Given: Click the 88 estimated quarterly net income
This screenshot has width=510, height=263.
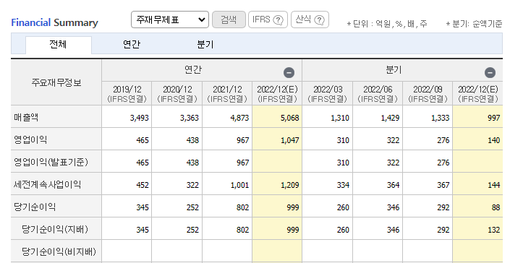Looking at the screenshot, I should 496,207.
